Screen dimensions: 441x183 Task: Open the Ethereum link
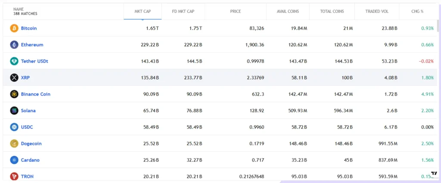click(x=32, y=45)
